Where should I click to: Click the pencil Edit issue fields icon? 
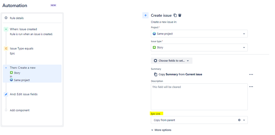(6, 94)
